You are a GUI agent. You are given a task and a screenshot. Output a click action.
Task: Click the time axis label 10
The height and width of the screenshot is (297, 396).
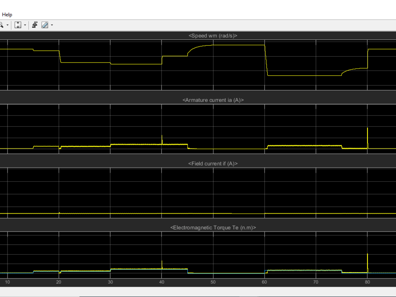pyautogui.click(x=7, y=282)
